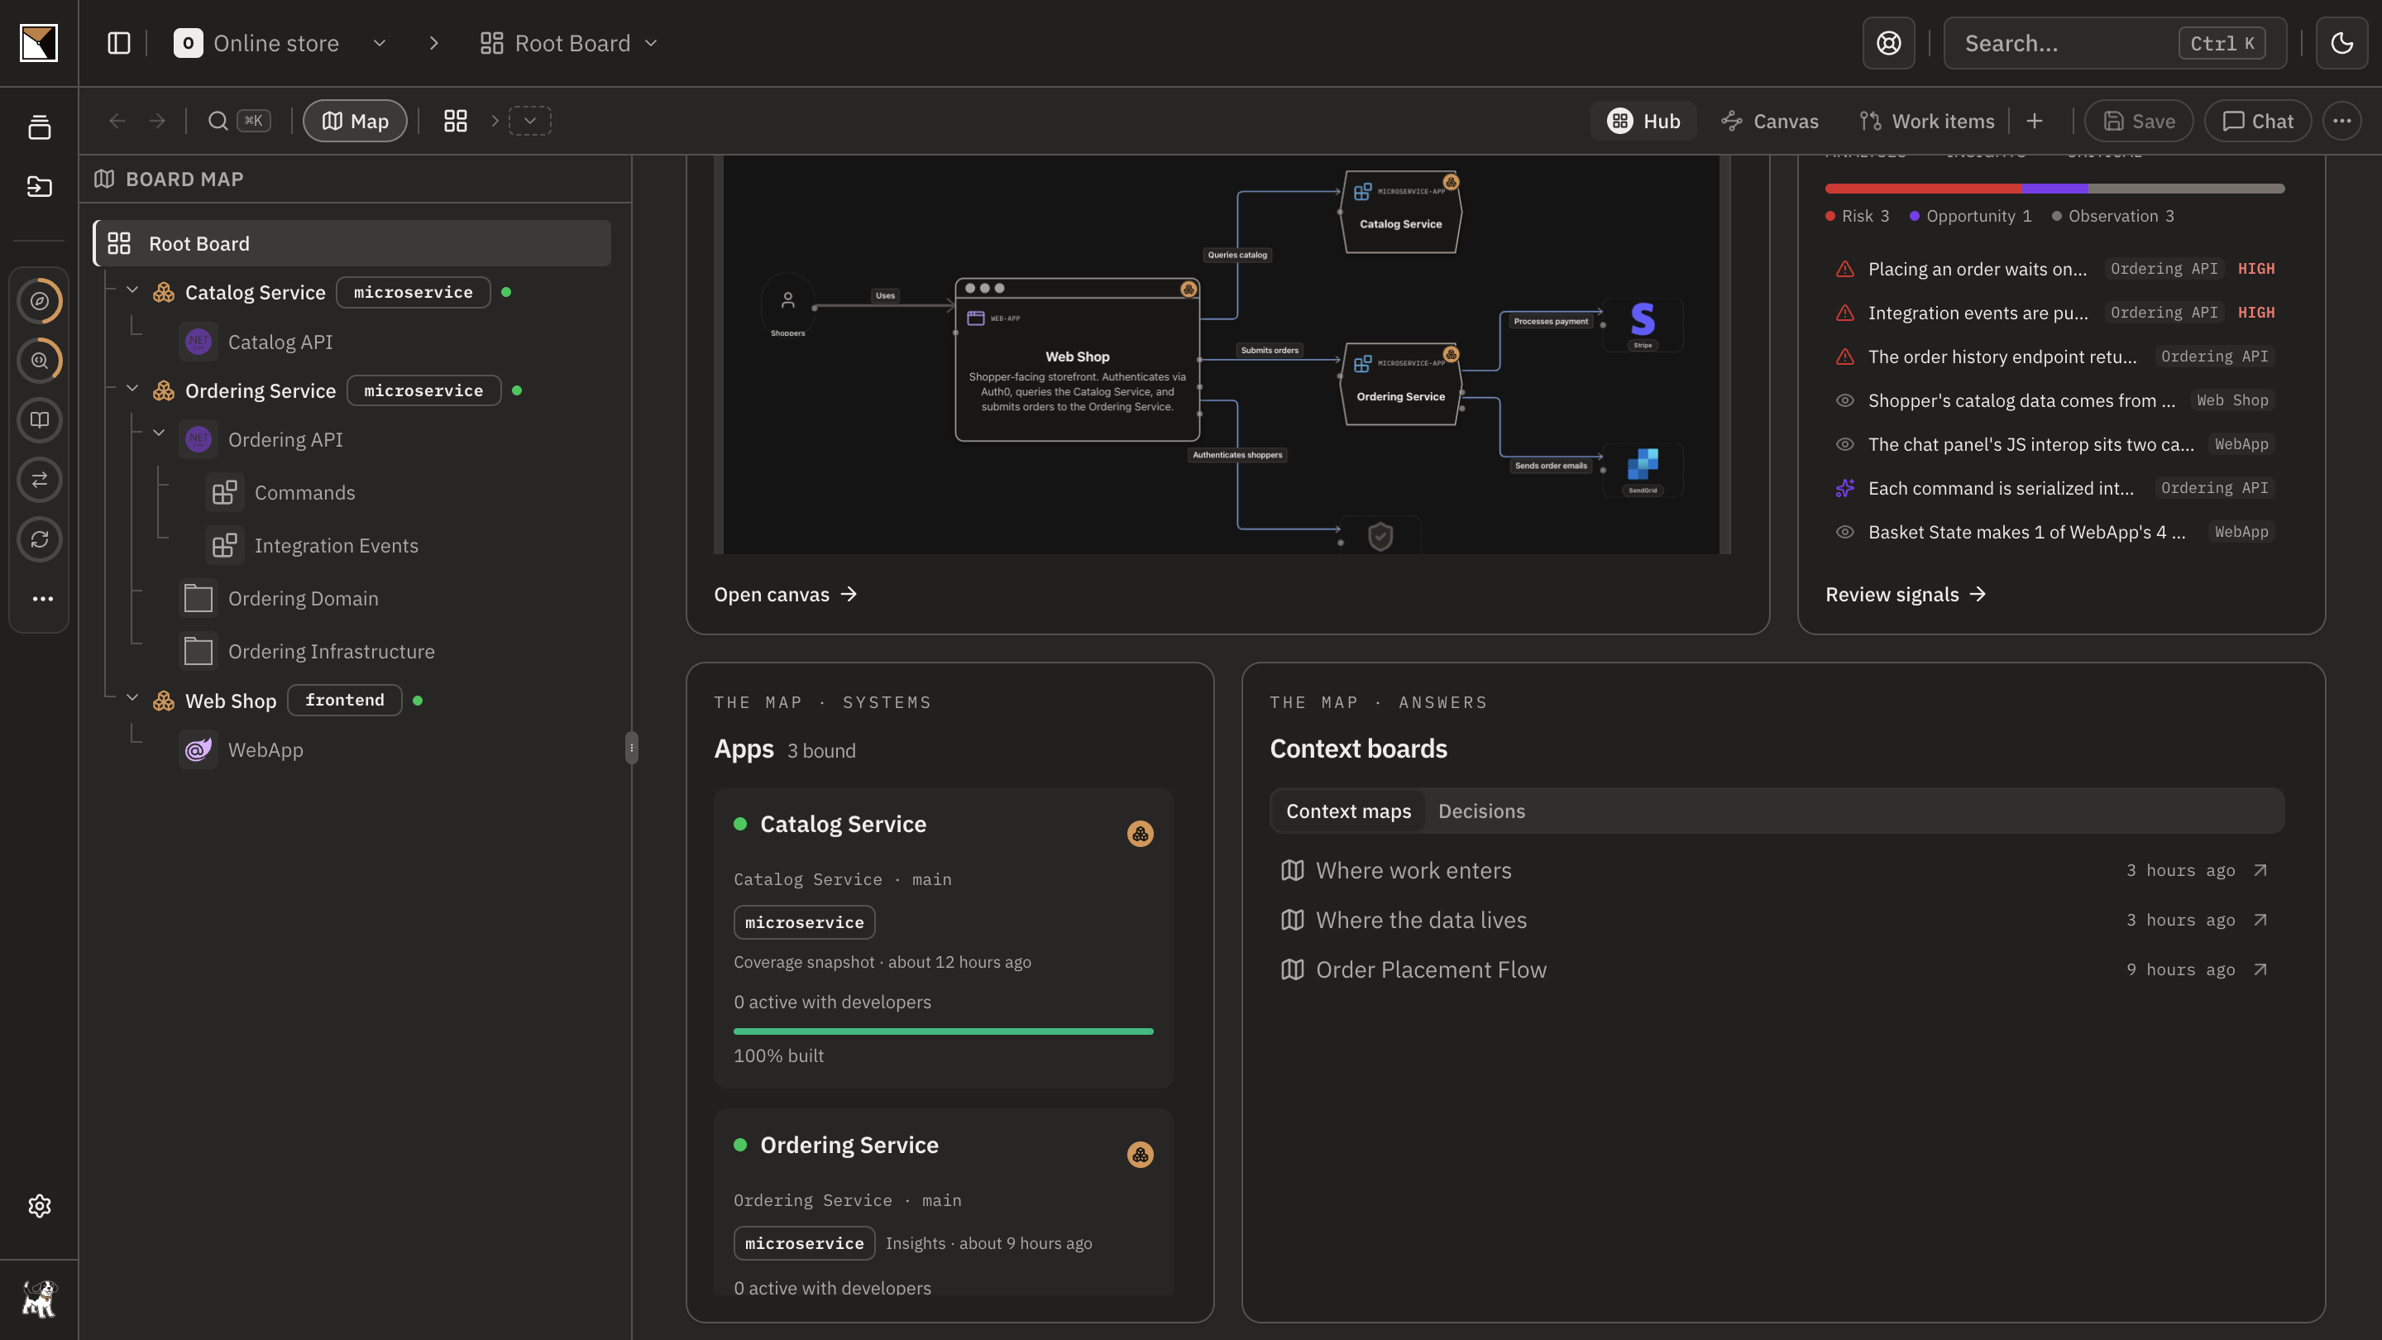Image resolution: width=2382 pixels, height=1340 pixels.
Task: Toggle the sidebar panel icon in top bar
Action: pyautogui.click(x=118, y=44)
